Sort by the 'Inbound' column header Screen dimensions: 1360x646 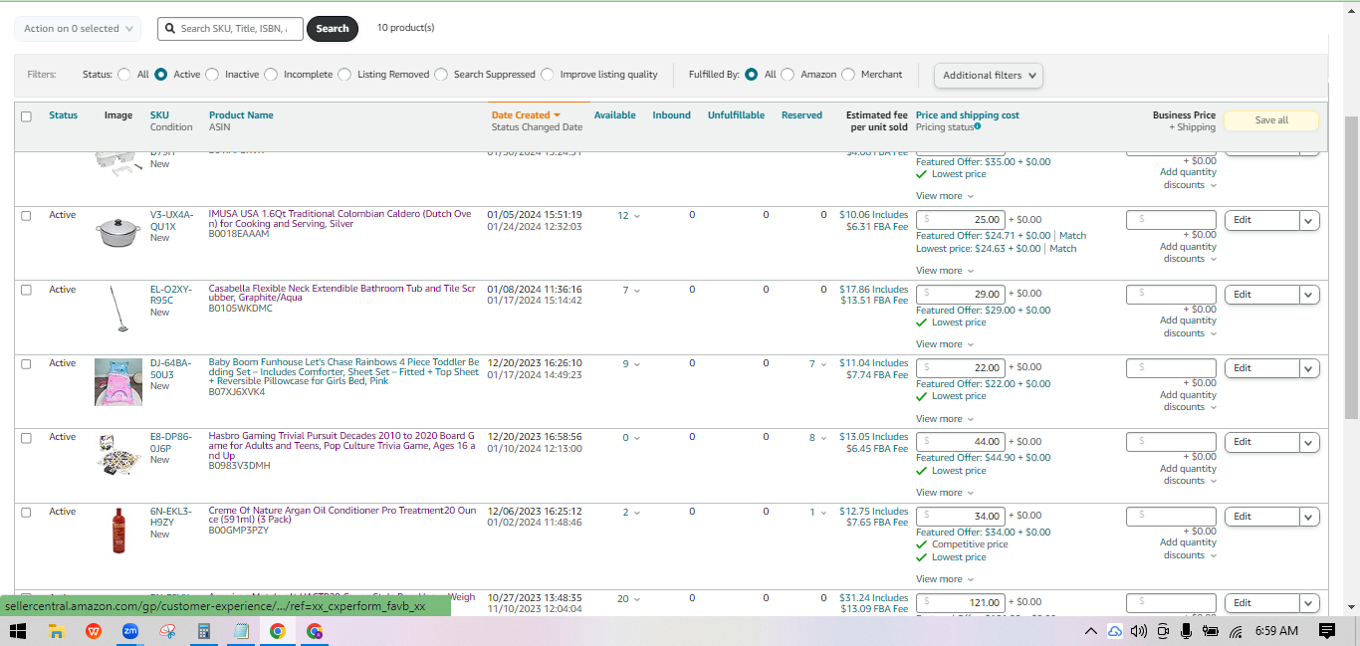672,115
